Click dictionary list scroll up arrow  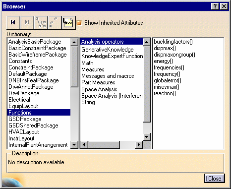click(x=74, y=42)
